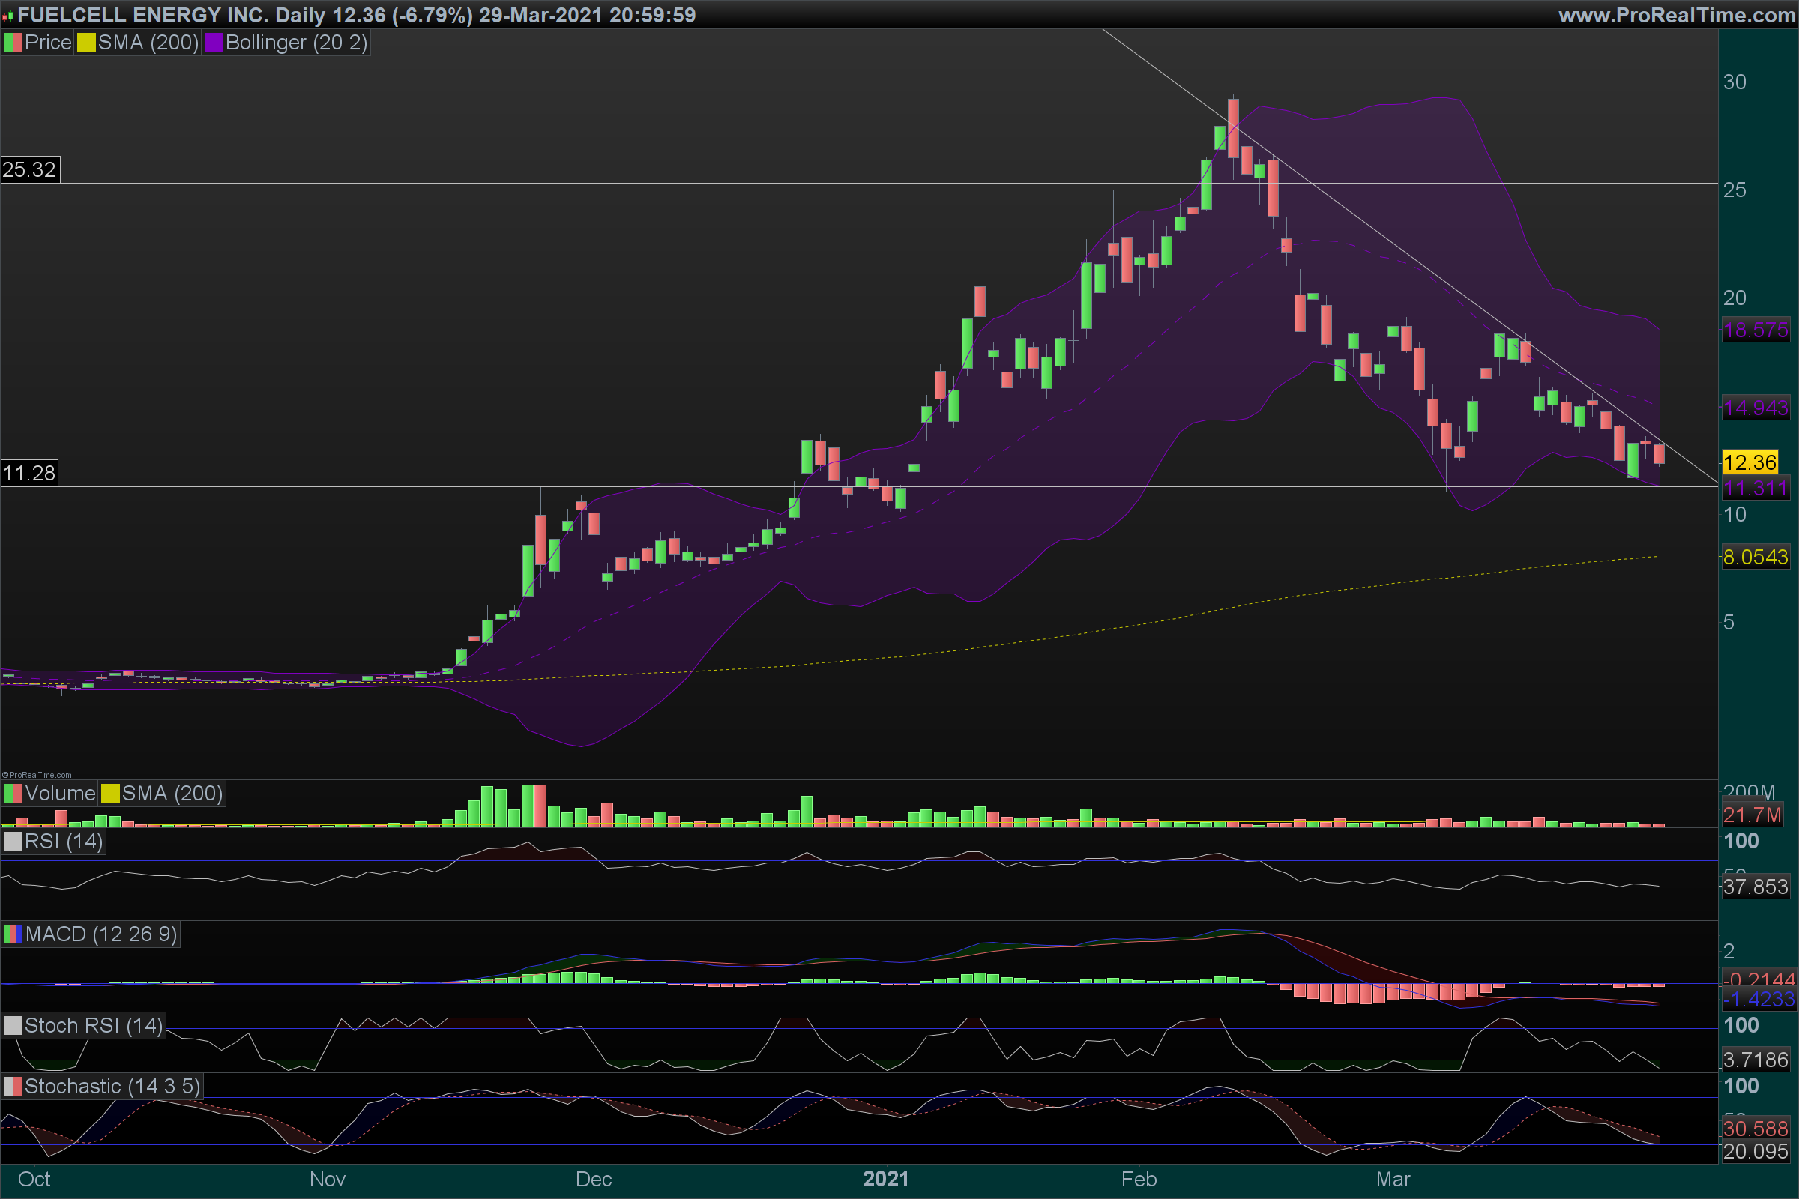Viewport: 1799px width, 1199px height.
Task: Click the yellow 12.36 current price tag
Action: [1750, 462]
